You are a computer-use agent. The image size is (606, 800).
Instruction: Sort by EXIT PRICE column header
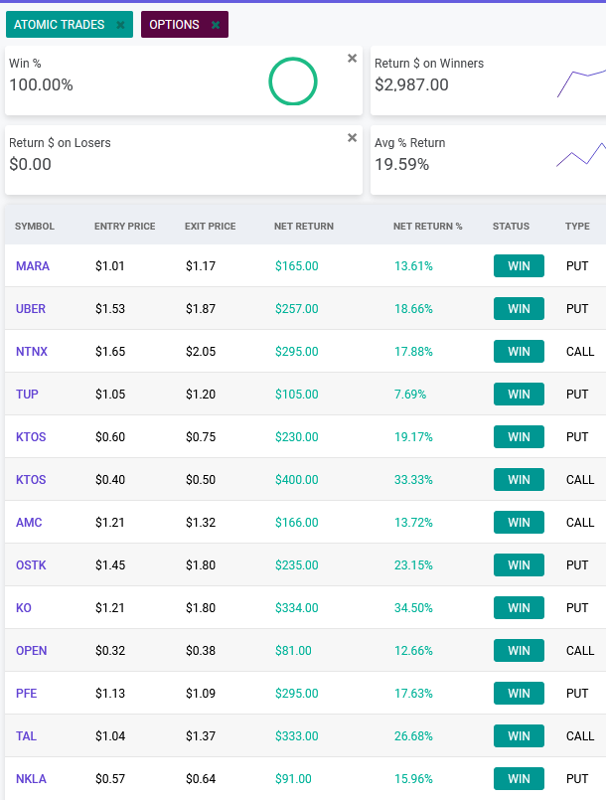211,226
